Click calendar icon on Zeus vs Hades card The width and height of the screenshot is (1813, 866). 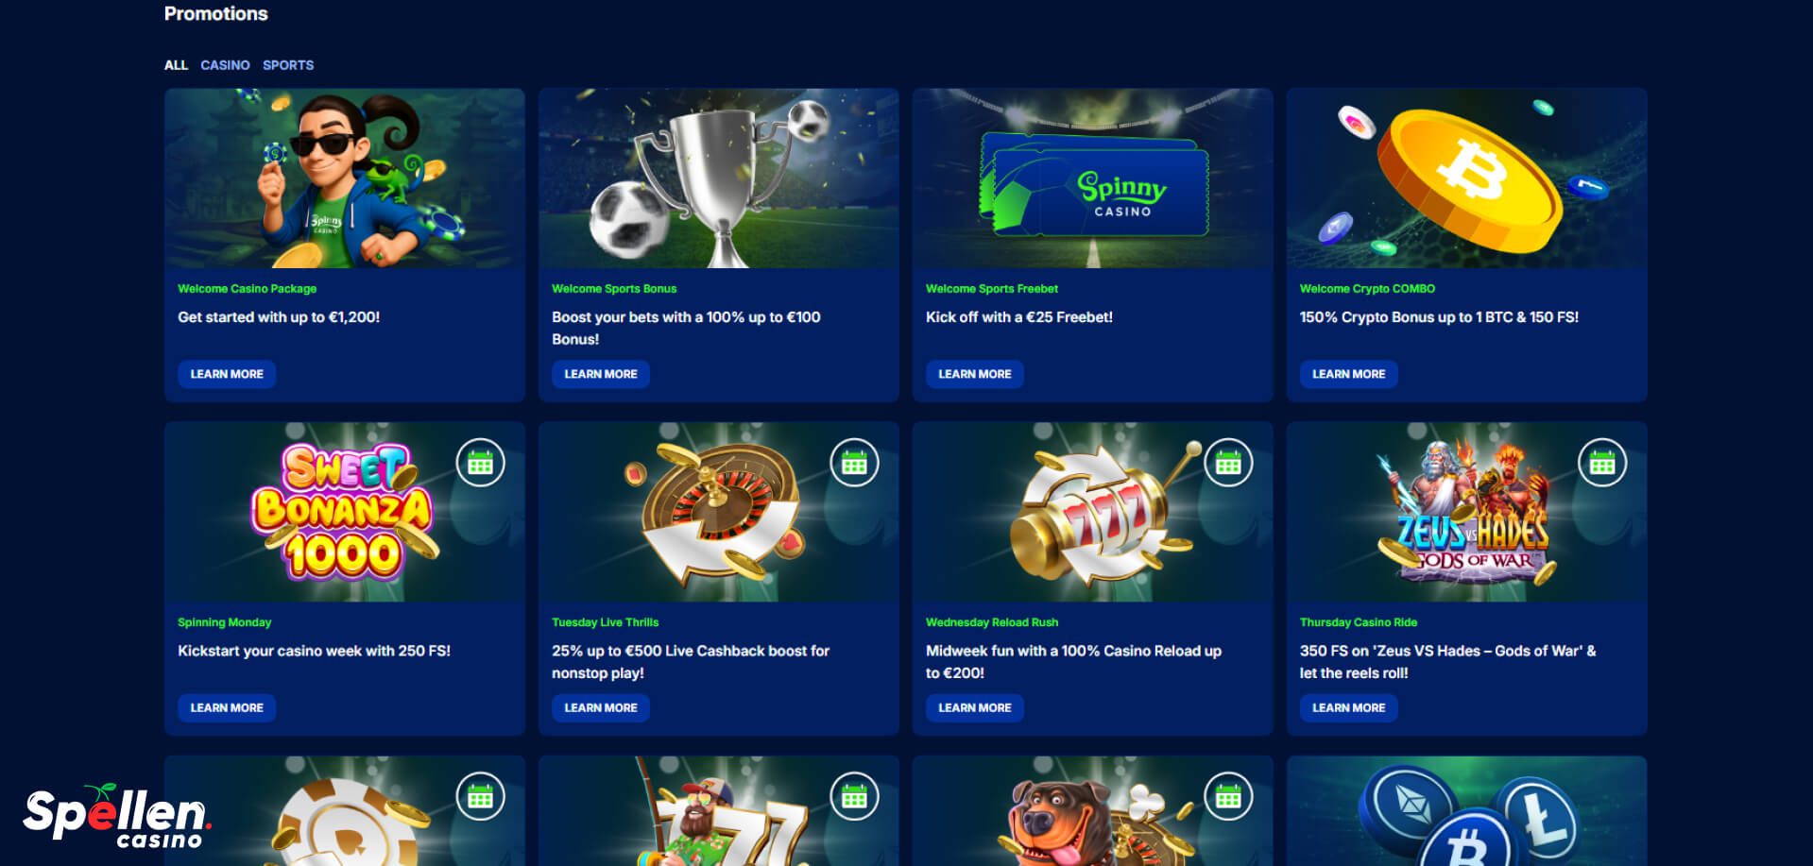click(1602, 463)
